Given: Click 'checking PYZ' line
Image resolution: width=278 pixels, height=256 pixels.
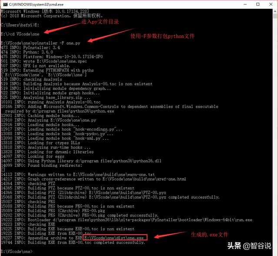Looking at the screenshot, I should 28,183.
